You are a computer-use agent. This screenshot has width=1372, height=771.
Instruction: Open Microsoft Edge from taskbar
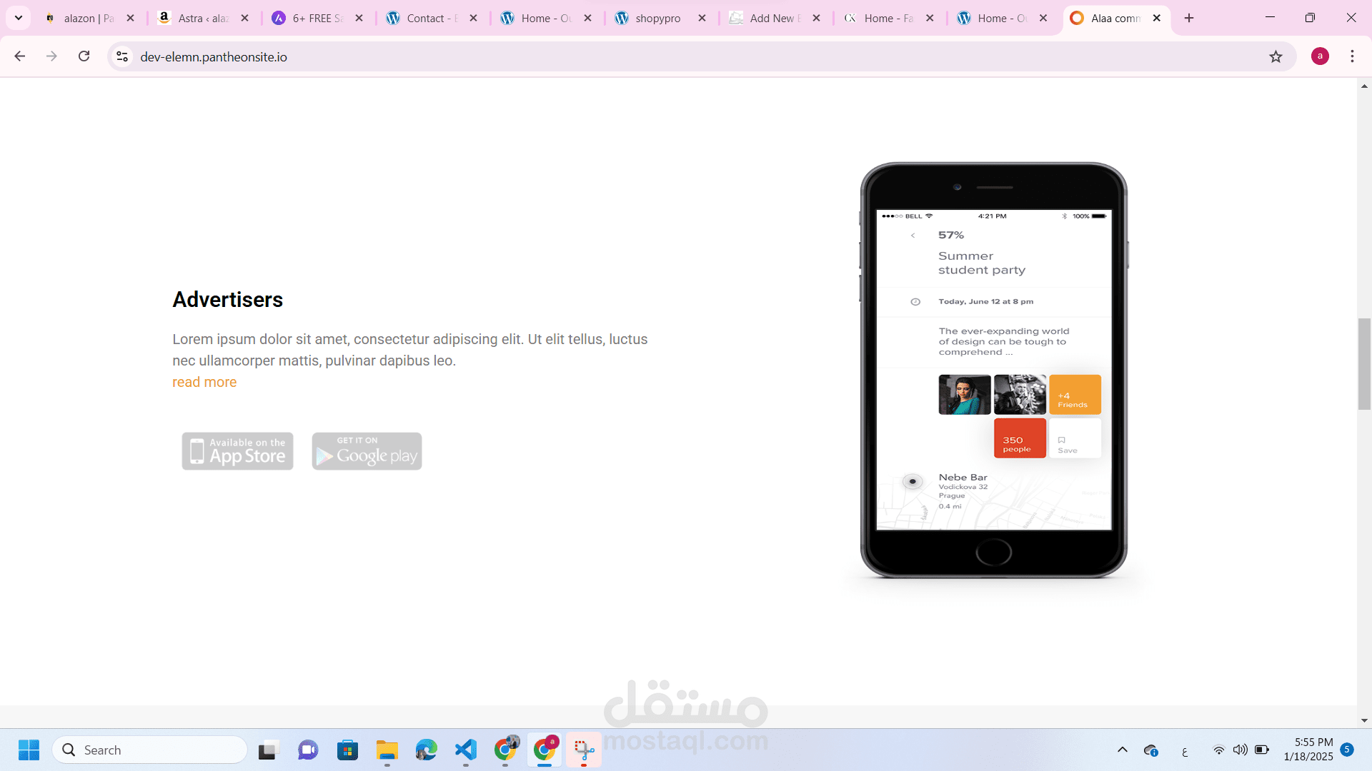tap(427, 750)
